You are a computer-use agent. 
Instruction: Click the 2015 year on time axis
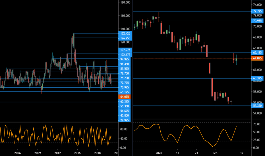pyautogui.click(x=77, y=153)
